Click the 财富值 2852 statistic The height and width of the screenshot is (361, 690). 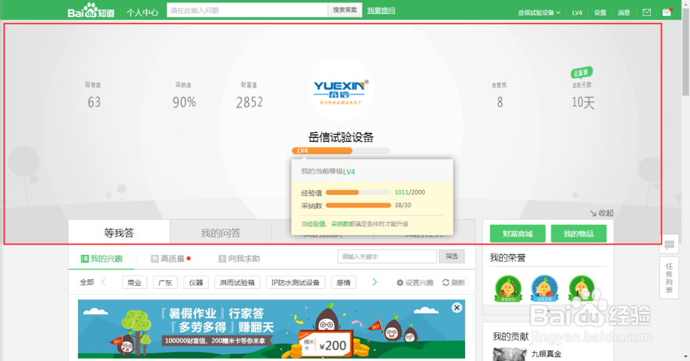[x=249, y=95]
